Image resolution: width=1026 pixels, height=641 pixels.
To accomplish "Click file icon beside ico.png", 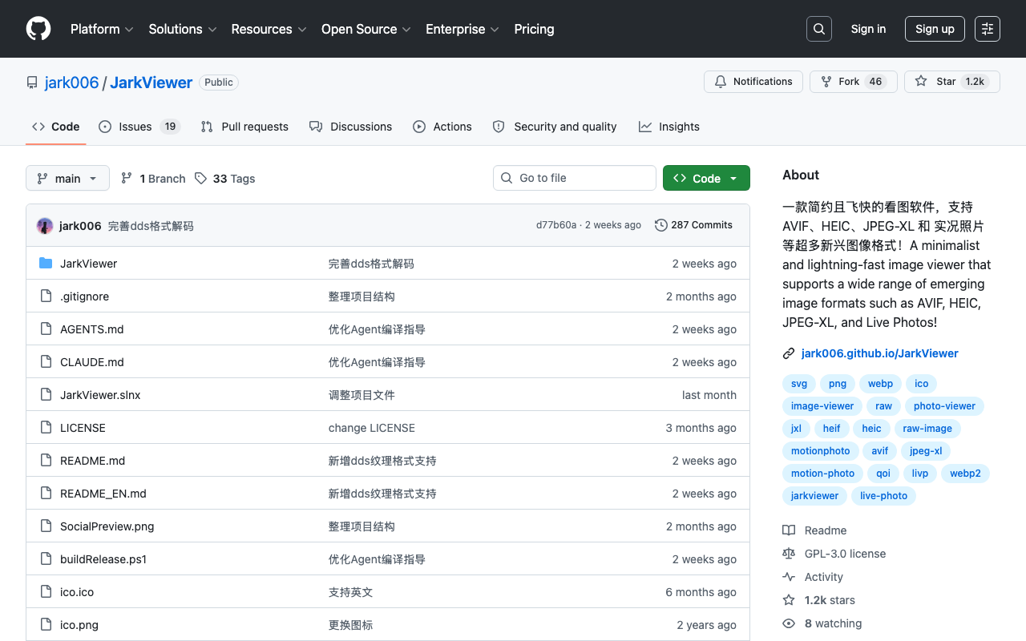I will 46,625.
